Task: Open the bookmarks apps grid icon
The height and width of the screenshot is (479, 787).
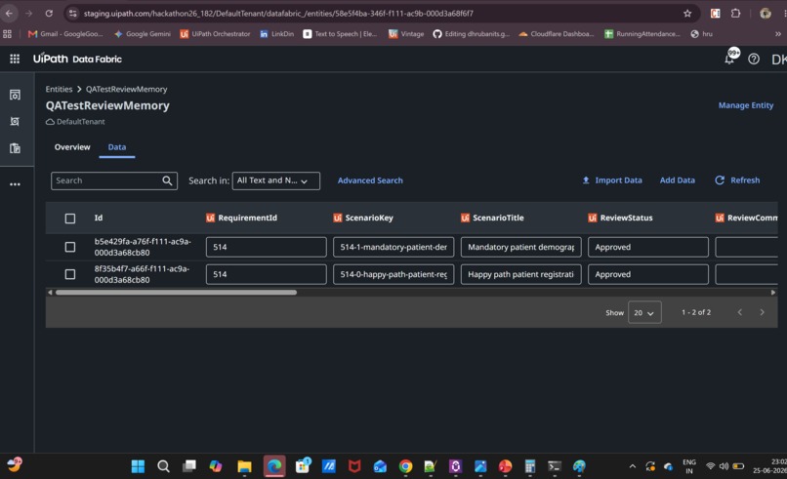Action: pyautogui.click(x=7, y=34)
